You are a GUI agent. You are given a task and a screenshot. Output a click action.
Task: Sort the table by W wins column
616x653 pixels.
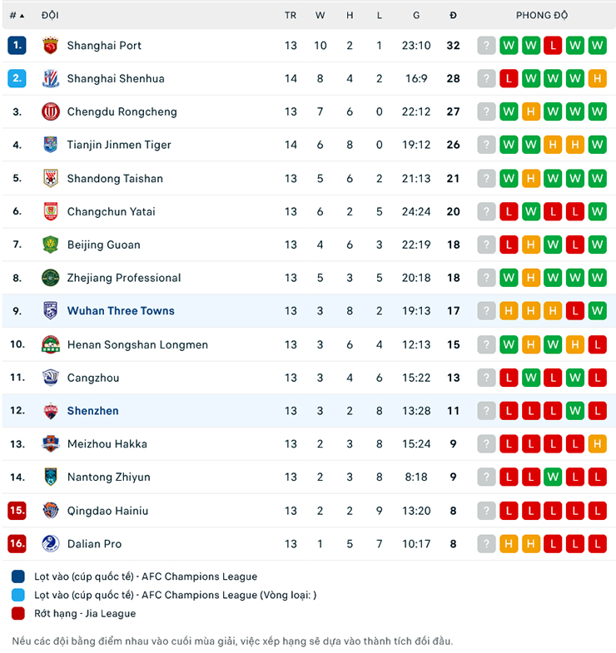(320, 15)
